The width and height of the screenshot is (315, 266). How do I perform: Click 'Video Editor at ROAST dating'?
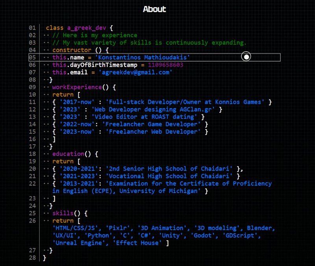(144, 117)
